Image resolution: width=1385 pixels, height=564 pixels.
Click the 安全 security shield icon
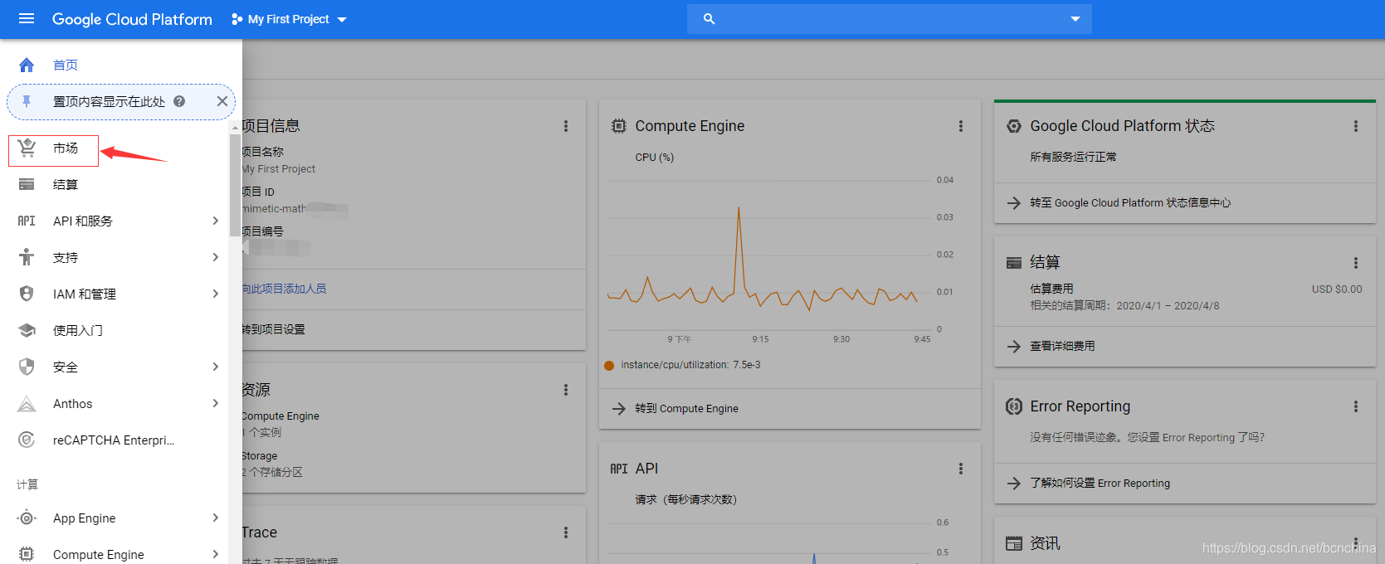(x=27, y=367)
